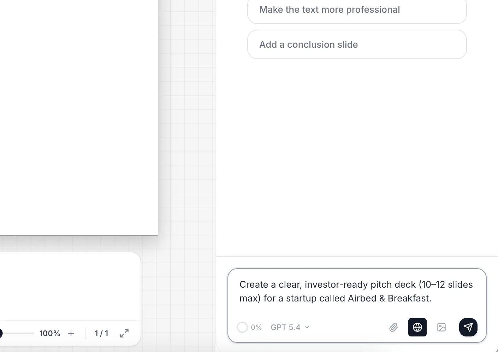498x352 pixels.
Task: Click the page indicator showing 1/1
Action: point(101,333)
